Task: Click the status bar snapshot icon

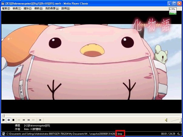Action: [4, 134]
